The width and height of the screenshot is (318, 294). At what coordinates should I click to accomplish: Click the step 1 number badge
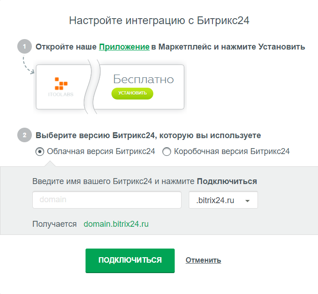click(24, 47)
